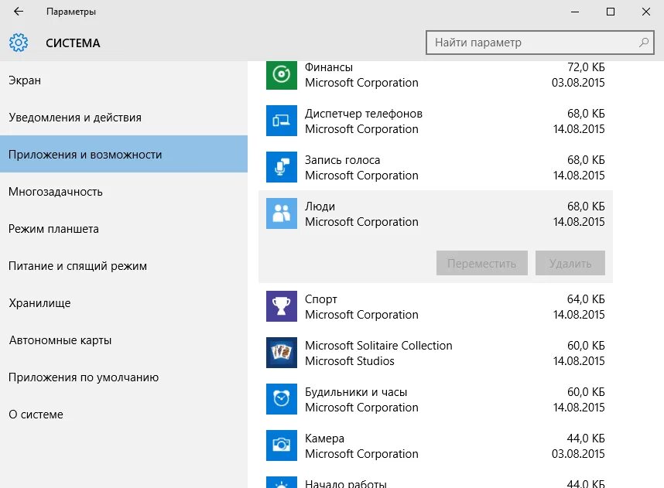Open Уведомления и действия section
Screen dimensions: 664x488
75,118
